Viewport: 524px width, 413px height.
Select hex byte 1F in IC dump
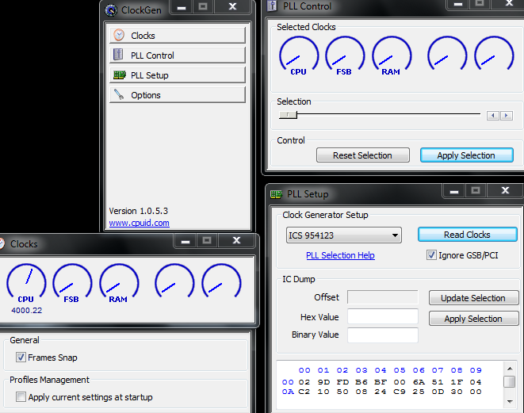(457, 382)
